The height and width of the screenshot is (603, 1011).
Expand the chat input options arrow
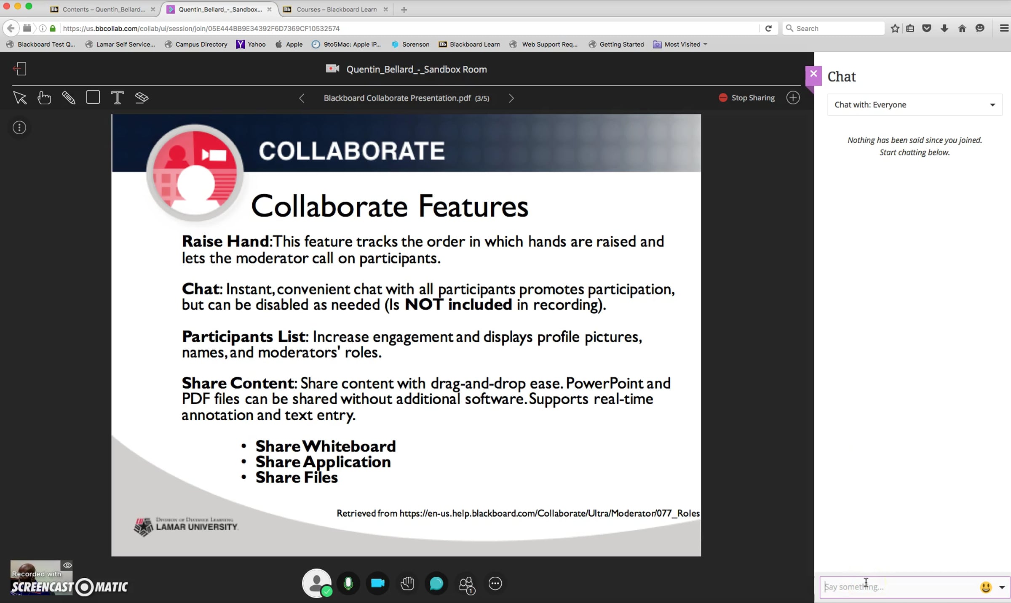click(x=1002, y=587)
